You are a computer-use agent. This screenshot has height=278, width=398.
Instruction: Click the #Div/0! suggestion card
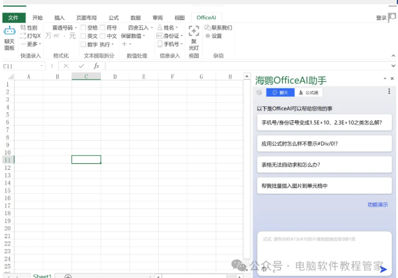pos(324,144)
